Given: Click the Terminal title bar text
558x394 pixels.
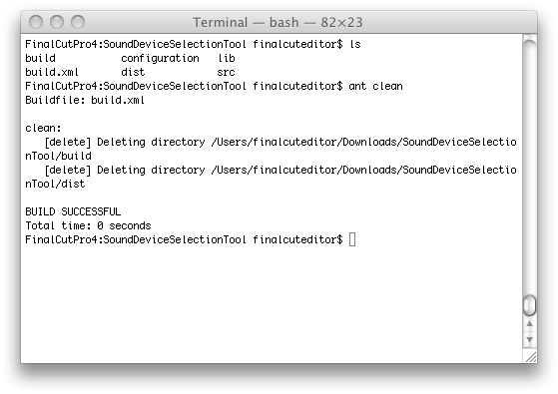Looking at the screenshot, I should tap(278, 22).
